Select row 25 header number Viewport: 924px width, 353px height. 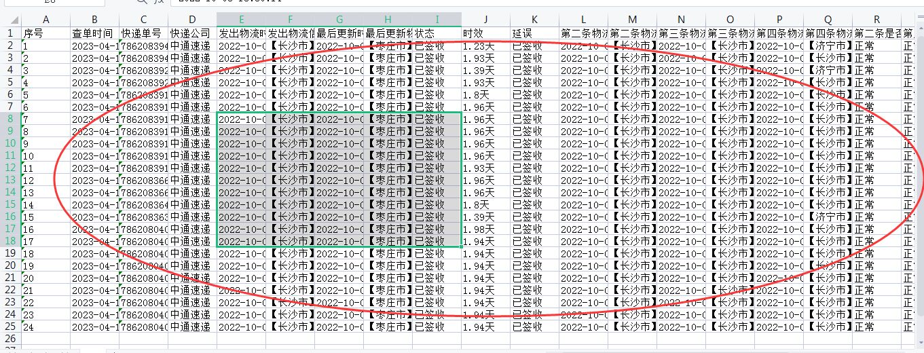[x=11, y=327]
